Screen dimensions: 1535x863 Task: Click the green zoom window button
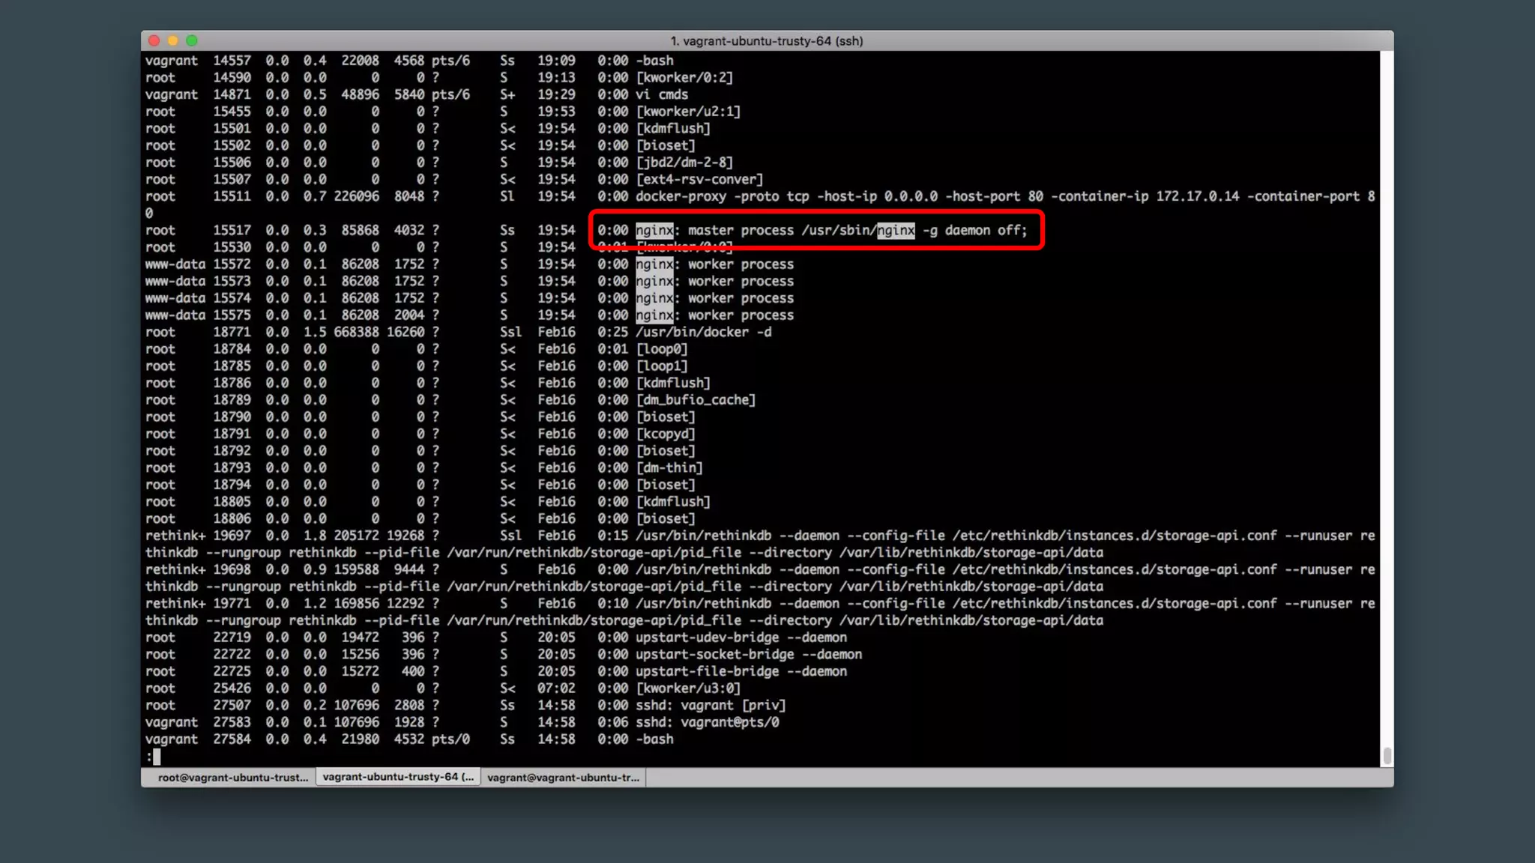(192, 40)
